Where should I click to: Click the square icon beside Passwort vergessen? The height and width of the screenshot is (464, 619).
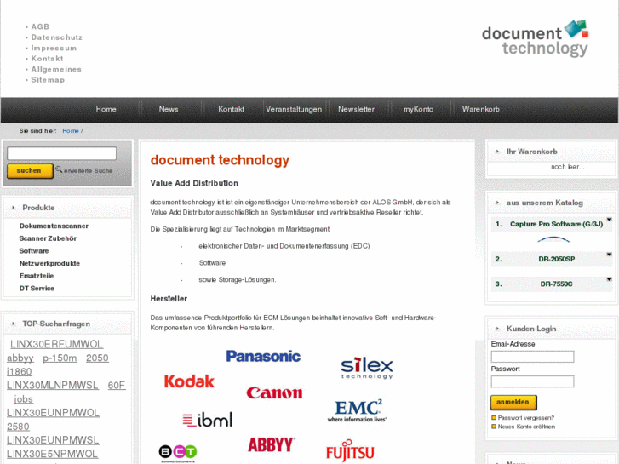point(494,418)
